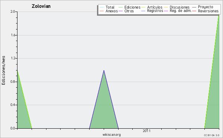
Task: Click the purple Otros peak in the chart
Action: (x=104, y=70)
